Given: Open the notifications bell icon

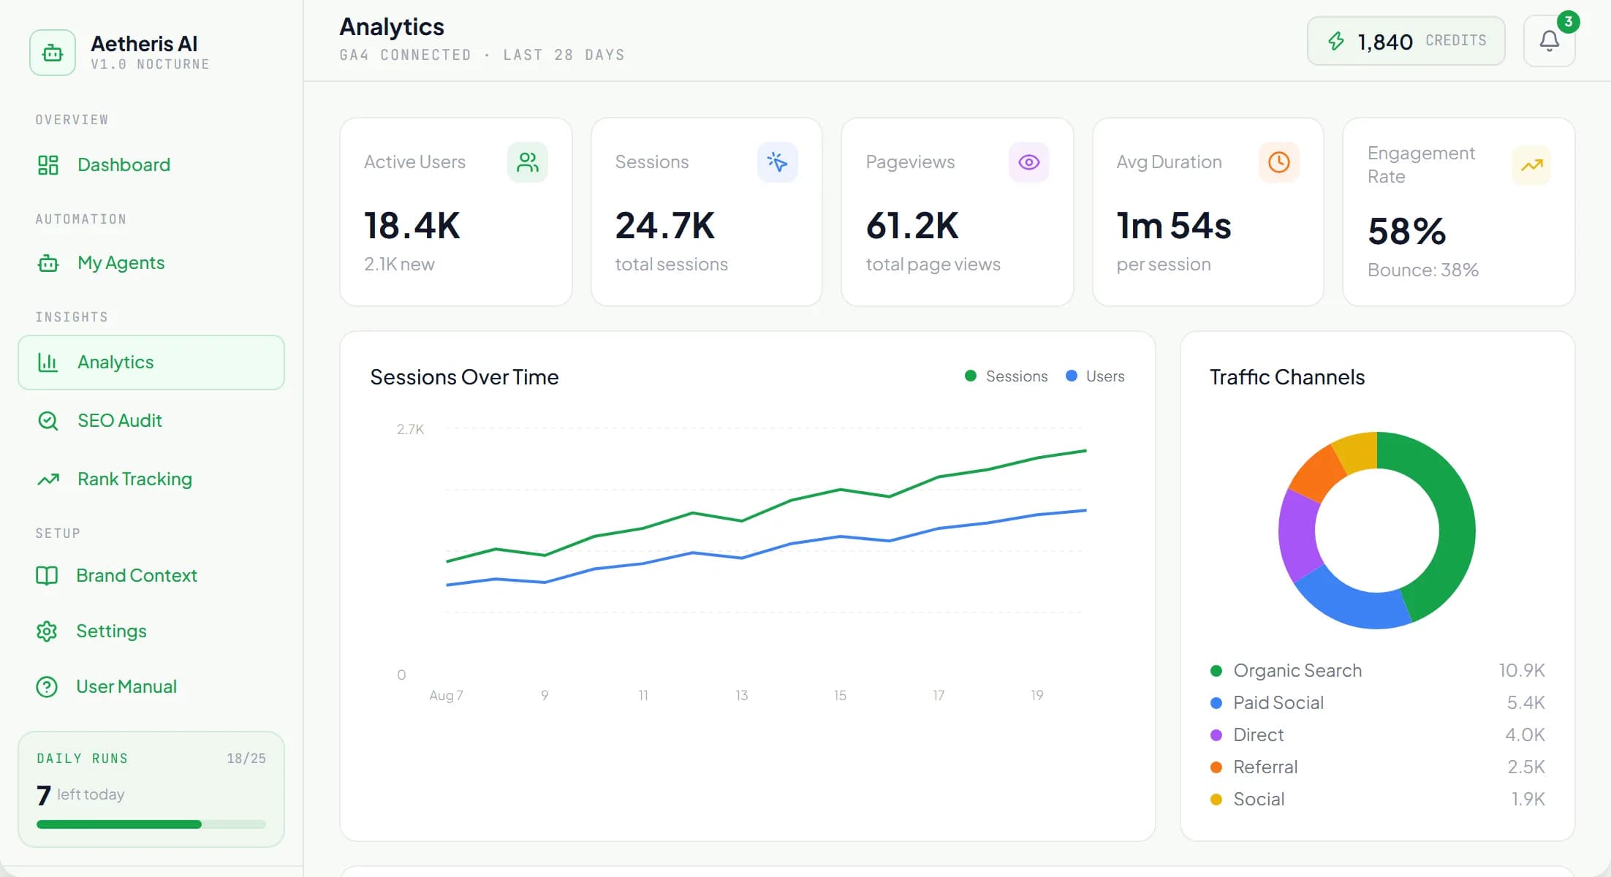Looking at the screenshot, I should 1549,41.
